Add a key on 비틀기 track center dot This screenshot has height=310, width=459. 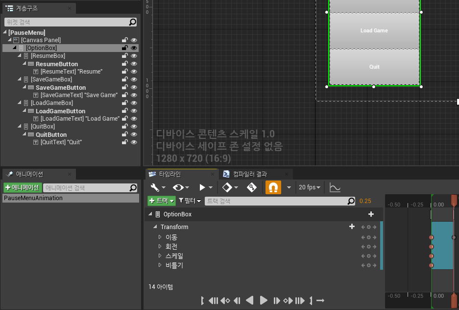point(369,265)
